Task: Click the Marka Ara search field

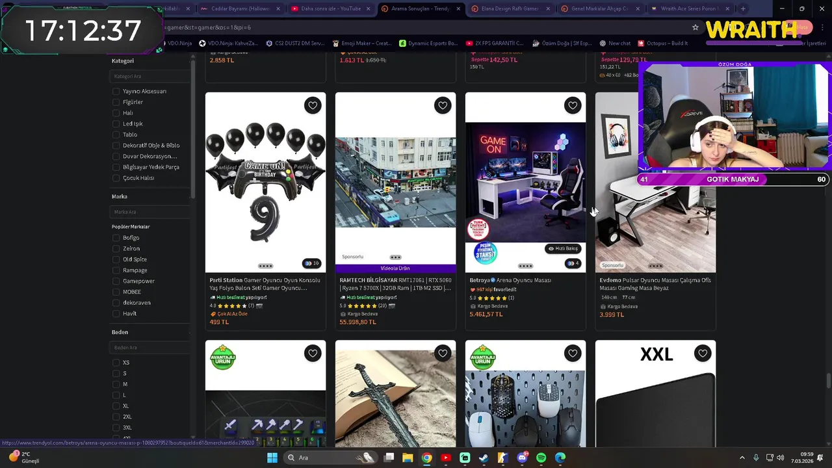Action: 150,212
